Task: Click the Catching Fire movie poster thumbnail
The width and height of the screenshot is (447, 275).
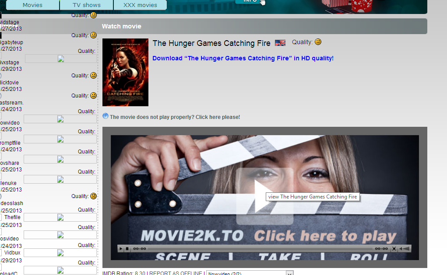Action: tap(126, 72)
